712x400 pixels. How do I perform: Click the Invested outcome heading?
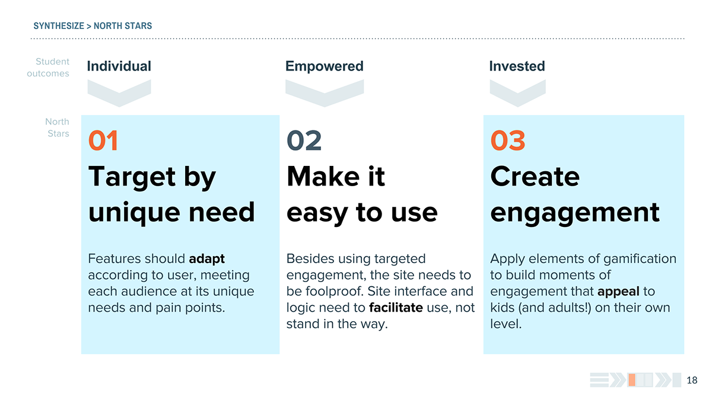517,66
